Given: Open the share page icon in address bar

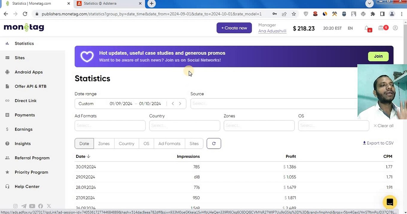Looking at the screenshot, I should (284, 14).
